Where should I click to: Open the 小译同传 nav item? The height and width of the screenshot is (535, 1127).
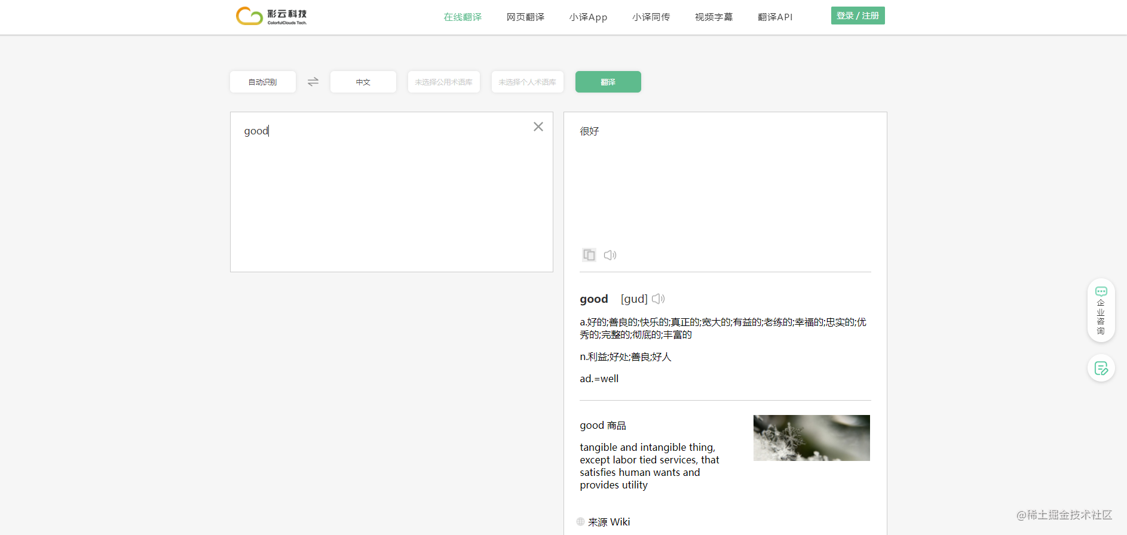(651, 17)
